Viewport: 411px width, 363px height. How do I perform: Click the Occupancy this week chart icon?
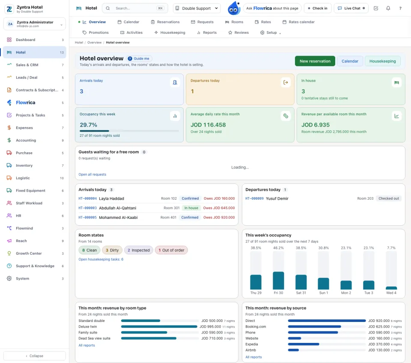(175, 116)
